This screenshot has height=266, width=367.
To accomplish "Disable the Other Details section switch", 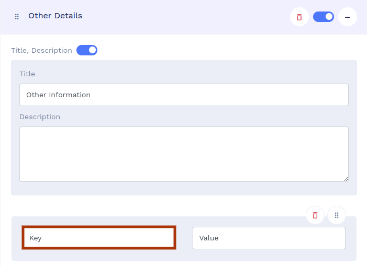I will pos(324,17).
